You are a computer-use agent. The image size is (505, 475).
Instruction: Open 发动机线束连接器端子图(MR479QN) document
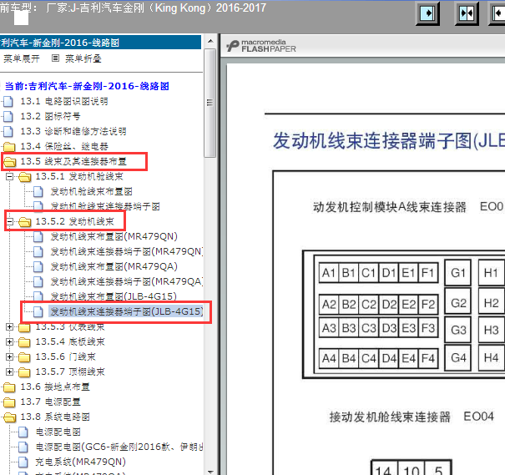pyautogui.click(x=126, y=251)
